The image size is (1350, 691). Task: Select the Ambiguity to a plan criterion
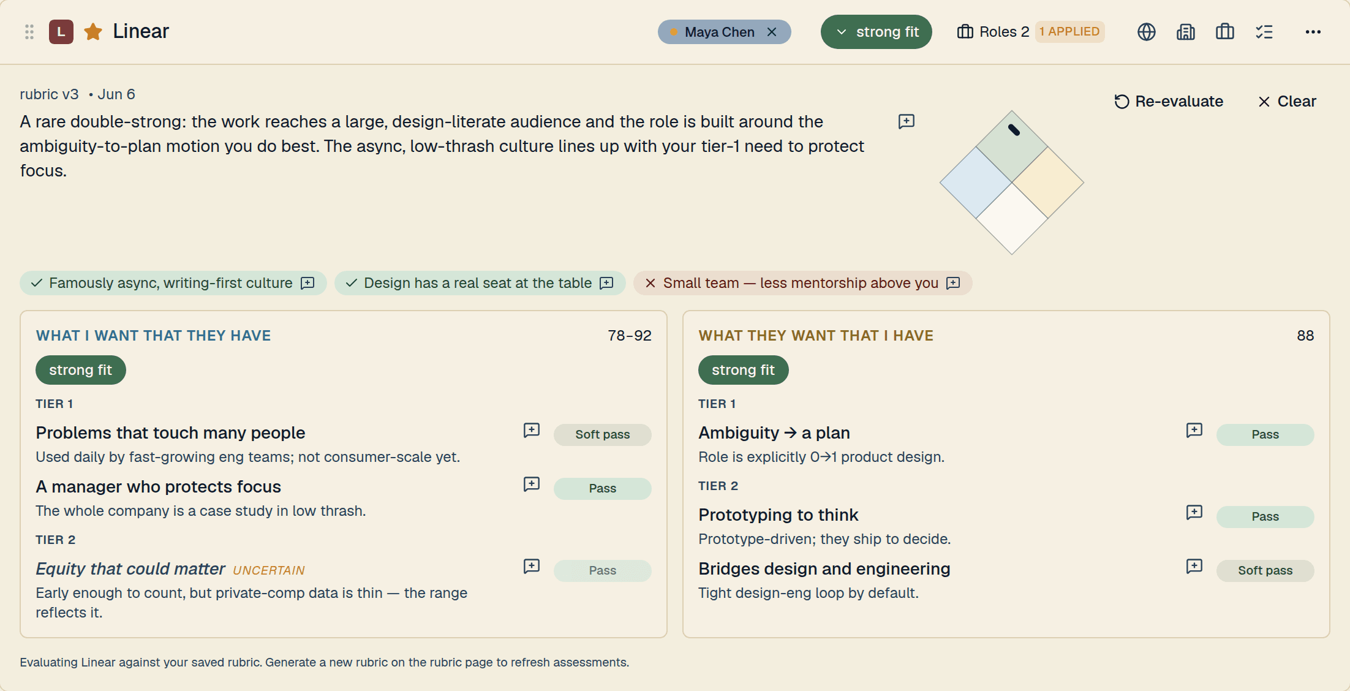[x=774, y=433]
